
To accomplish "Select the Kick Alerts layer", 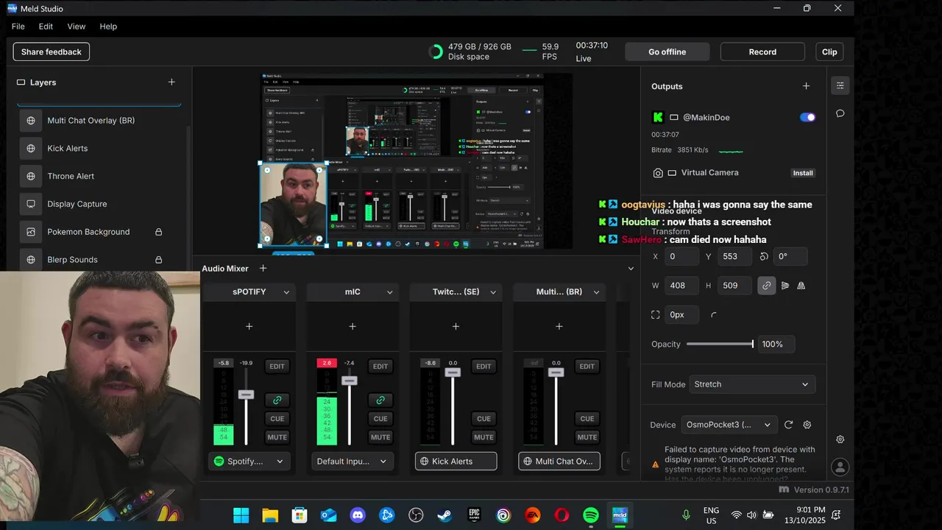I will click(x=99, y=148).
